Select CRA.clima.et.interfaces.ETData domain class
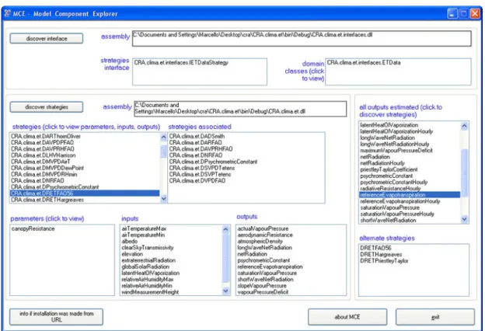The height and width of the screenshot is (331, 485). (x=364, y=62)
